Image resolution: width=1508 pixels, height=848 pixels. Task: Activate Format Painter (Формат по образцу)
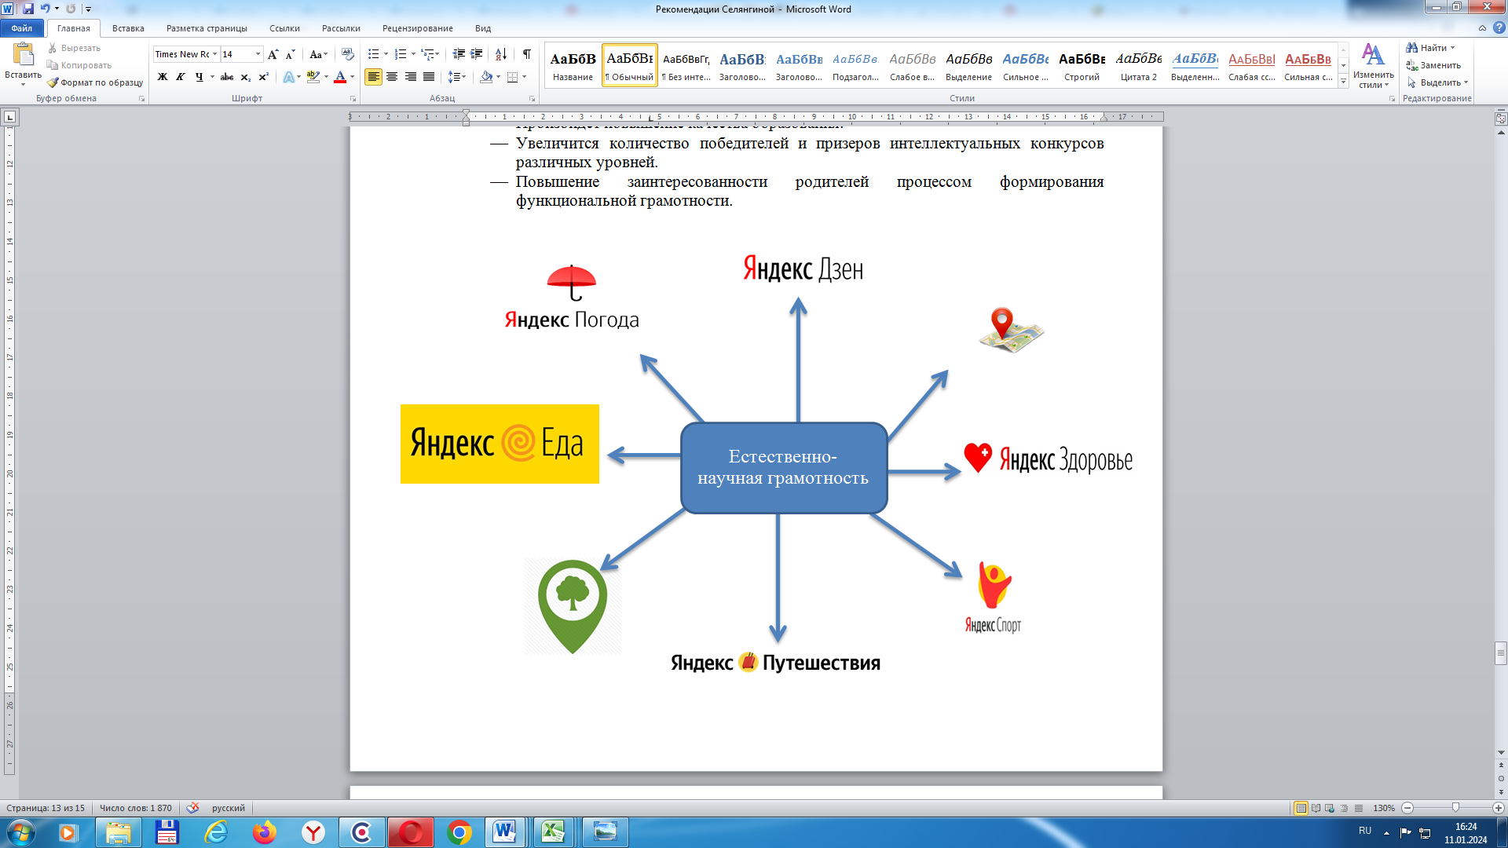pos(95,82)
